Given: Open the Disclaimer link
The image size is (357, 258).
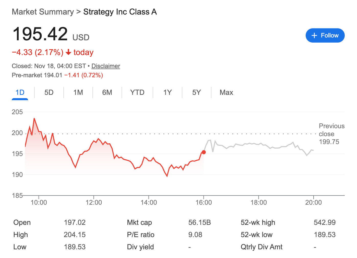Looking at the screenshot, I should [105, 66].
